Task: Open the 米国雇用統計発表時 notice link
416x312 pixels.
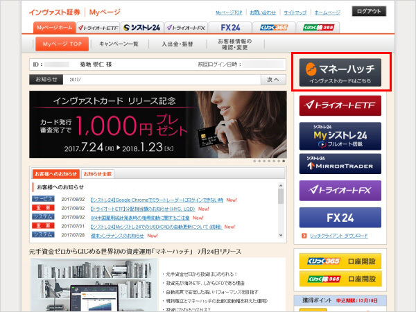Action: point(140,218)
